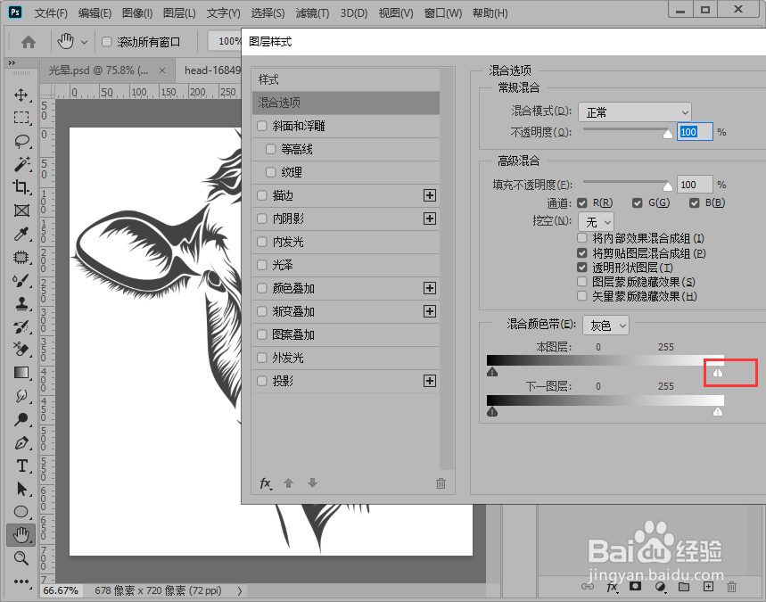
Task: Select the Horizontal Type tool
Action: click(x=21, y=466)
